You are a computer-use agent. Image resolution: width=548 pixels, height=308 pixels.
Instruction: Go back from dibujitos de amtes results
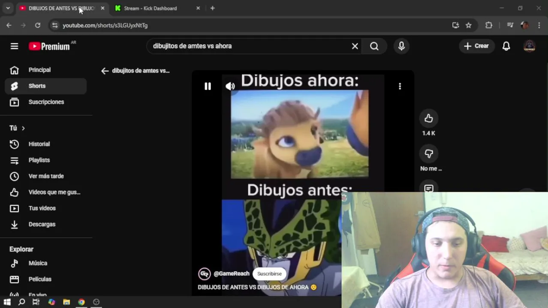105,71
